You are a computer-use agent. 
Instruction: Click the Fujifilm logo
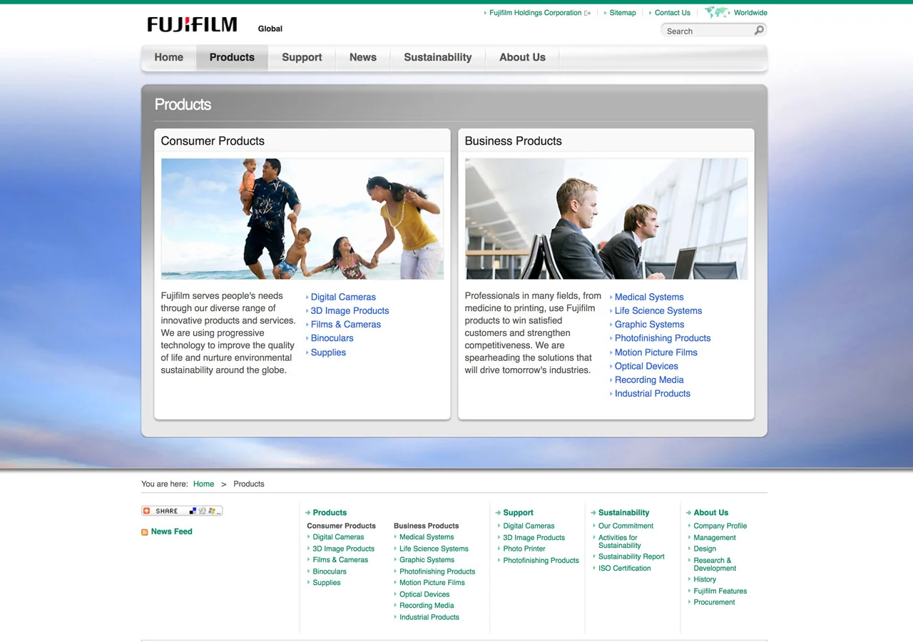tap(192, 25)
